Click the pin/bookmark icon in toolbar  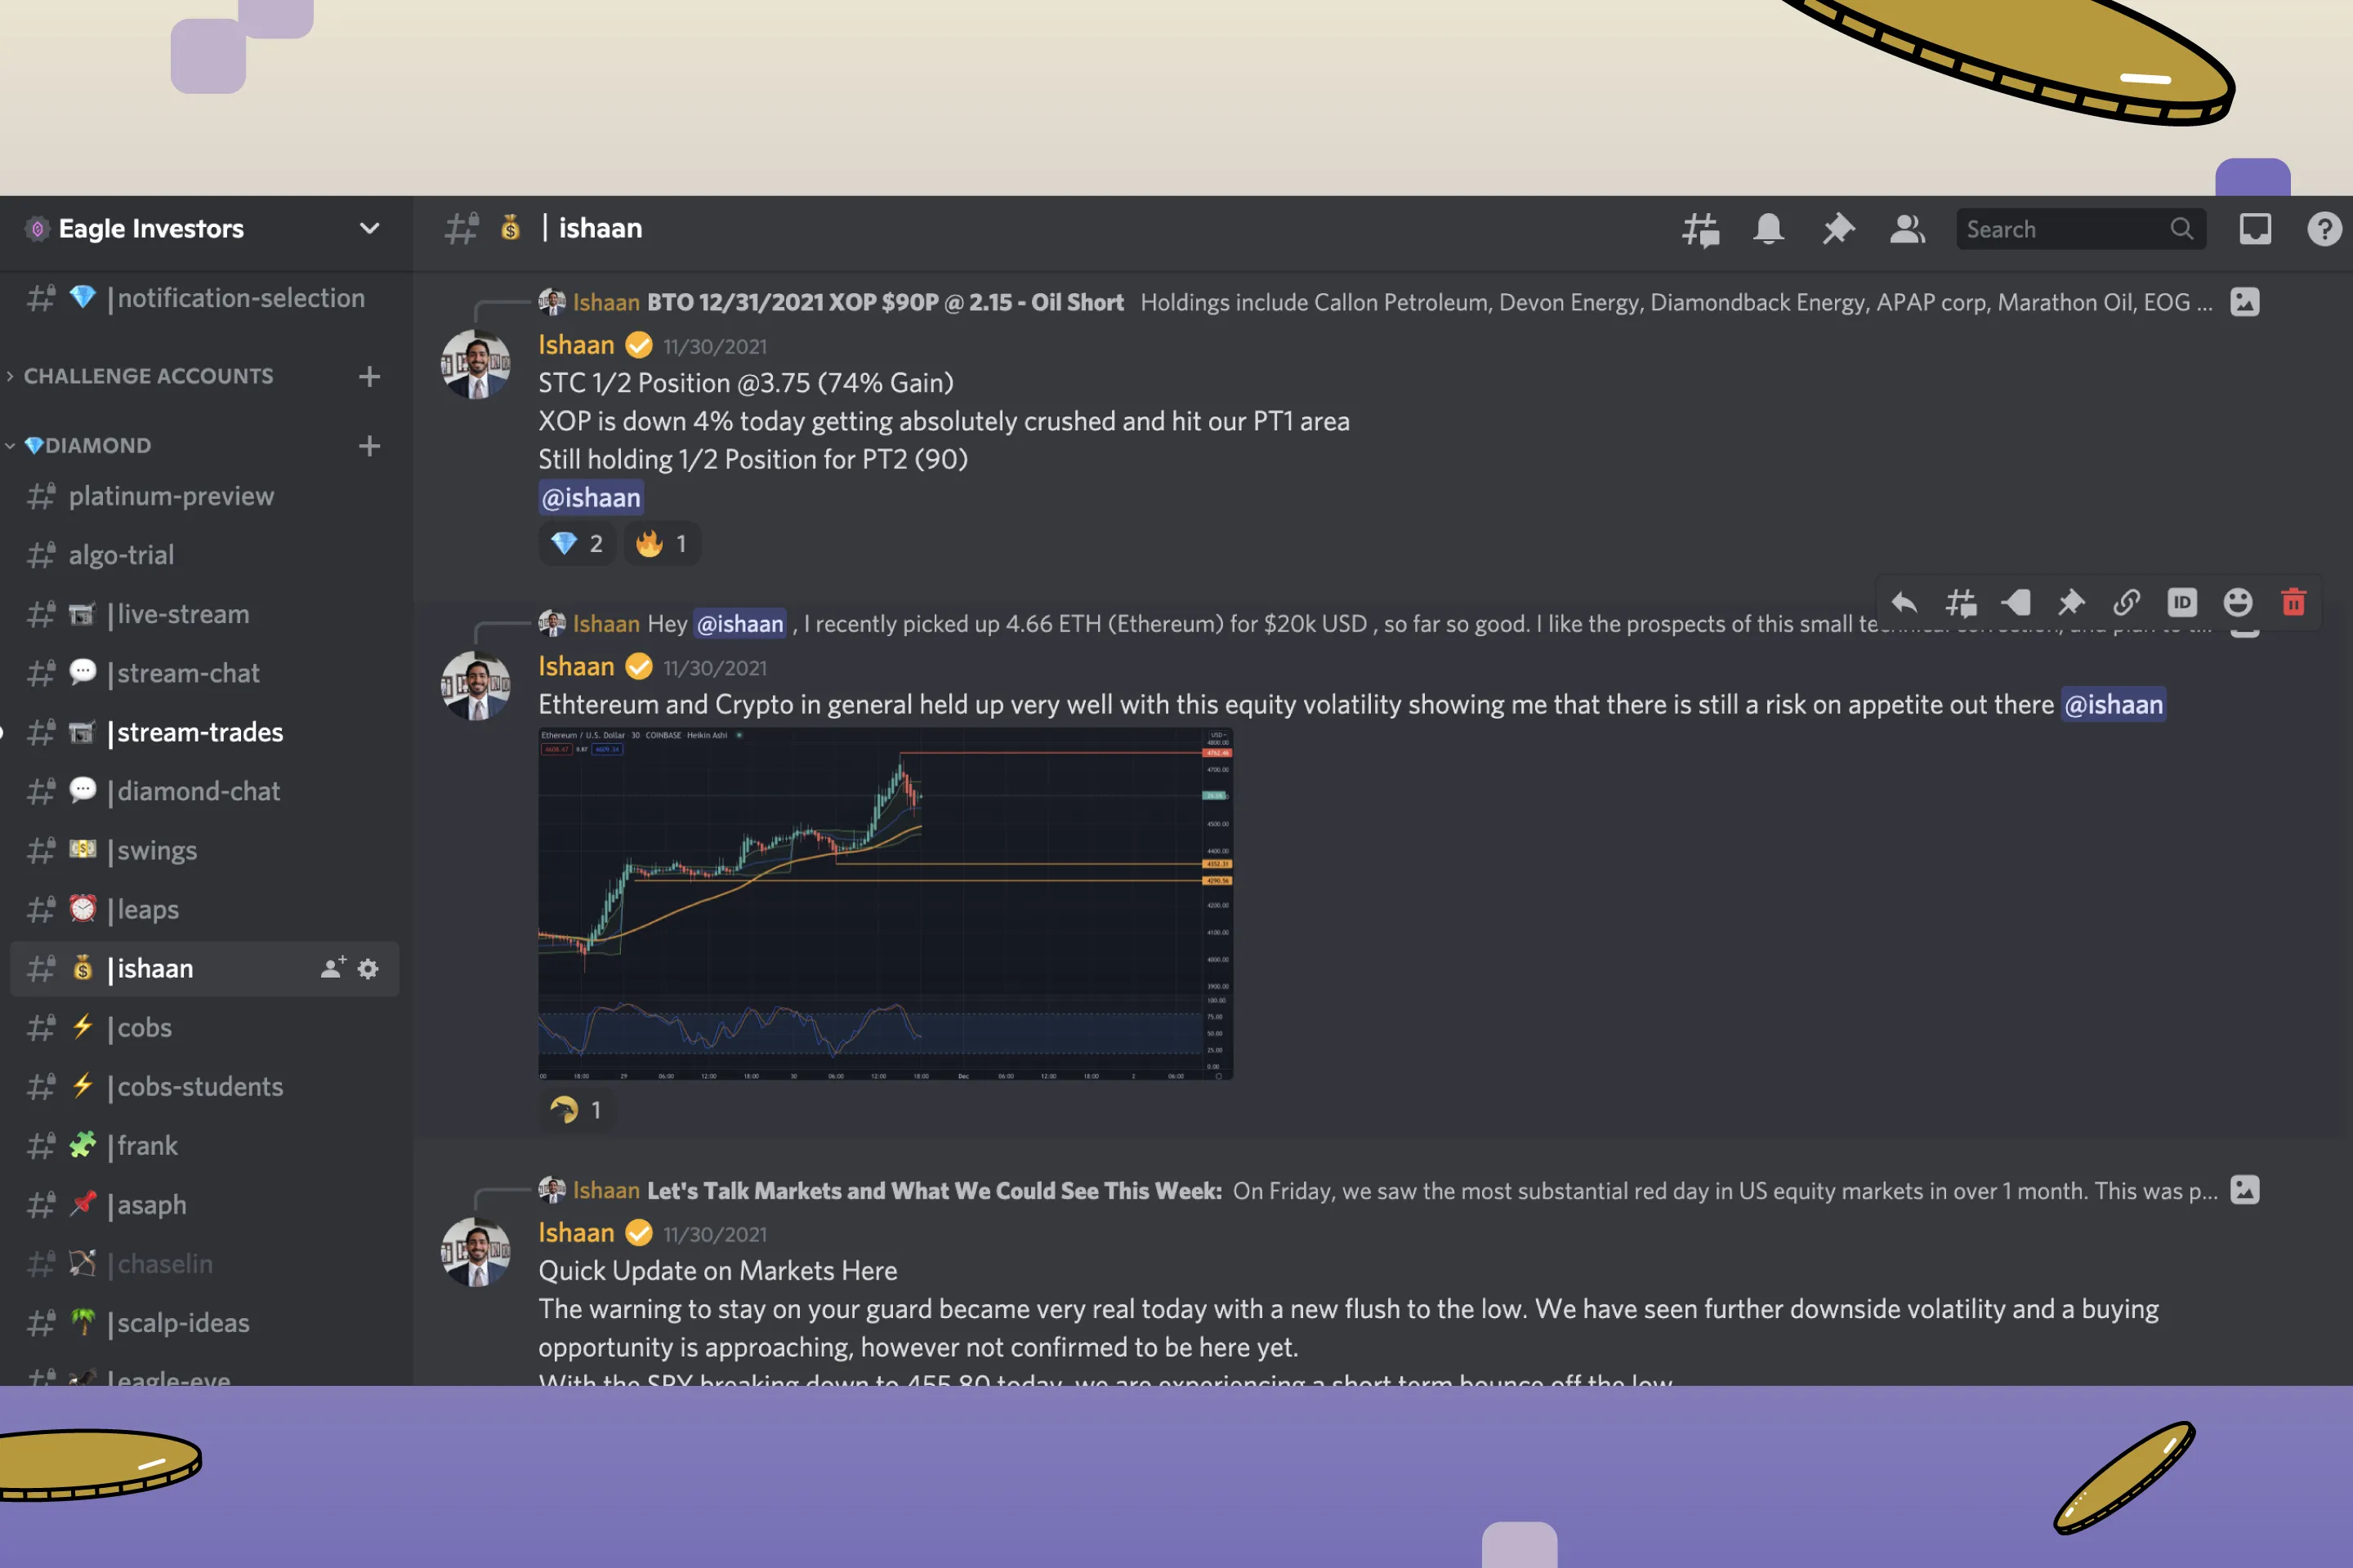(x=1837, y=228)
